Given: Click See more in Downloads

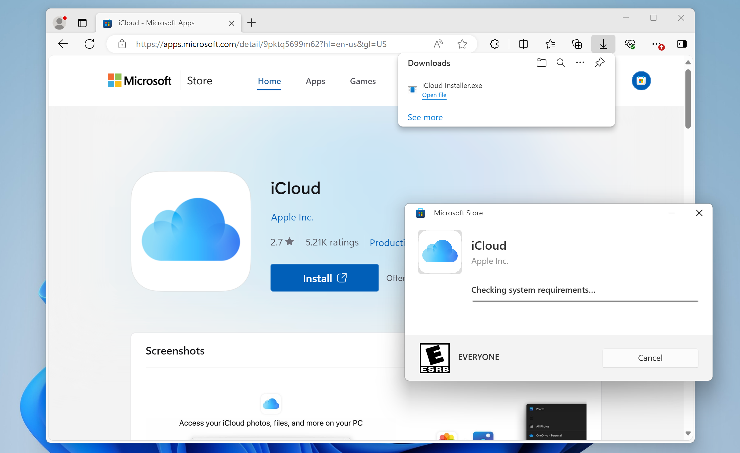Looking at the screenshot, I should coord(425,117).
